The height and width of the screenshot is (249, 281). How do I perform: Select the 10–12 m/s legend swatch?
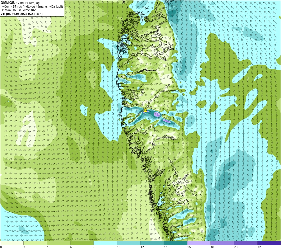[x=129, y=243]
